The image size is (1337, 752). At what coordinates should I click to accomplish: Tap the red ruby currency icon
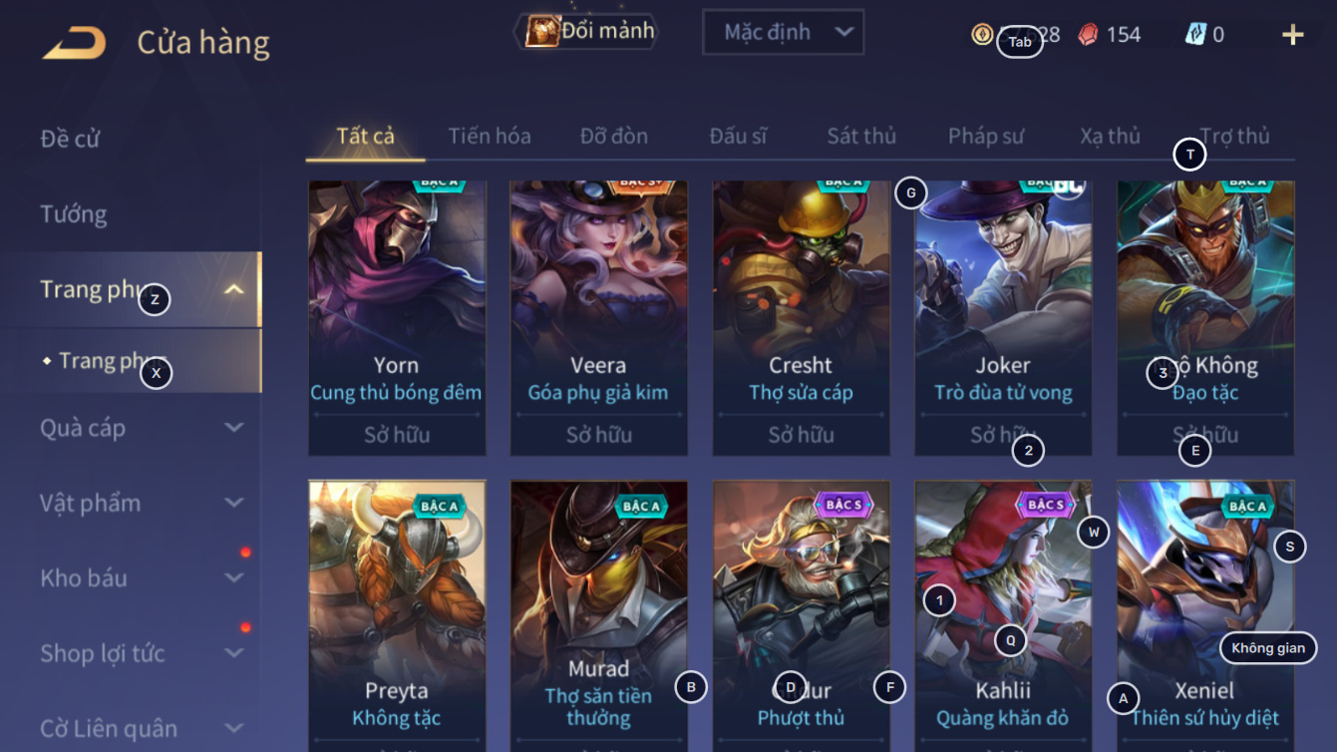click(x=1088, y=35)
